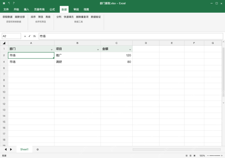Click the select-all corner triangle

pyautogui.click(x=4, y=43)
